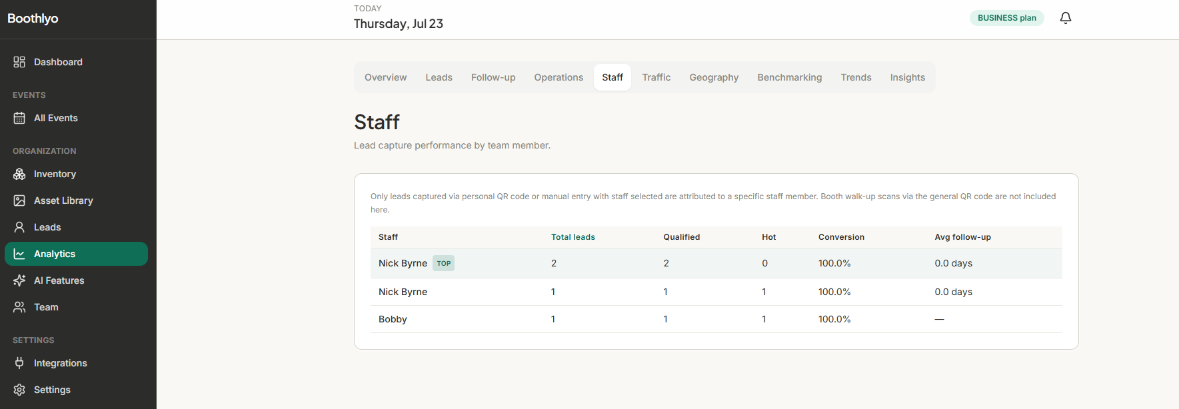Open the notifications bell
Image resolution: width=1179 pixels, height=409 pixels.
1066,18
